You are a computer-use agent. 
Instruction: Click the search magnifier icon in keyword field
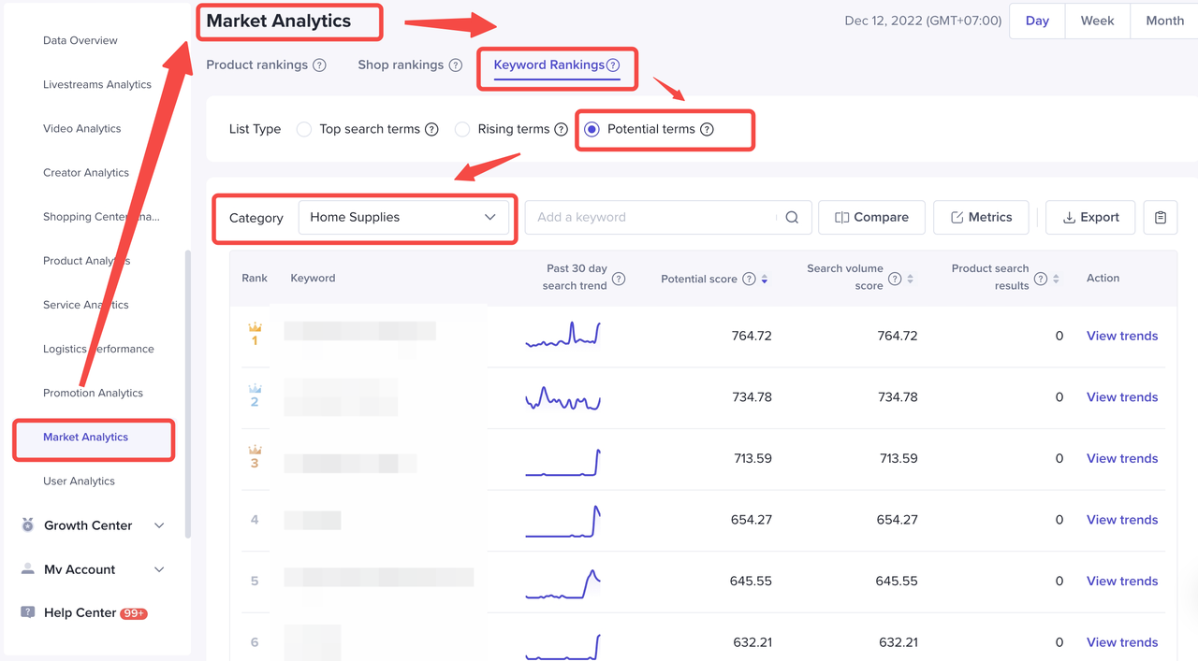[792, 218]
